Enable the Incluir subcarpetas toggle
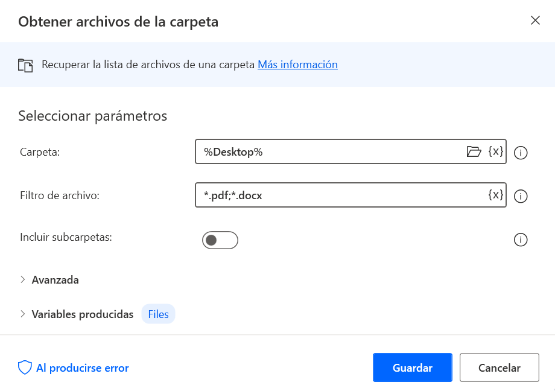555x391 pixels. (x=220, y=240)
